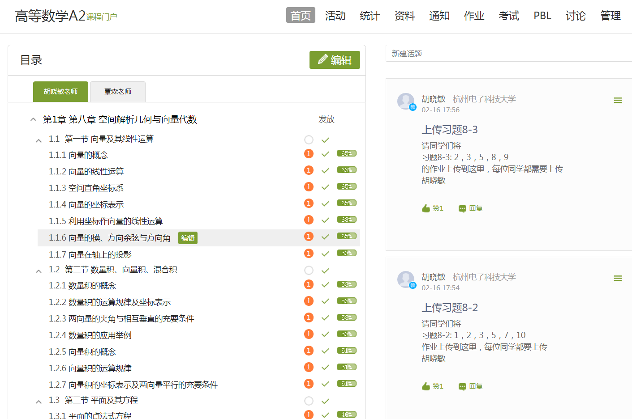
Task: Click 胡晓敏's avatar on the 上传习题8-2 post
Action: [406, 279]
